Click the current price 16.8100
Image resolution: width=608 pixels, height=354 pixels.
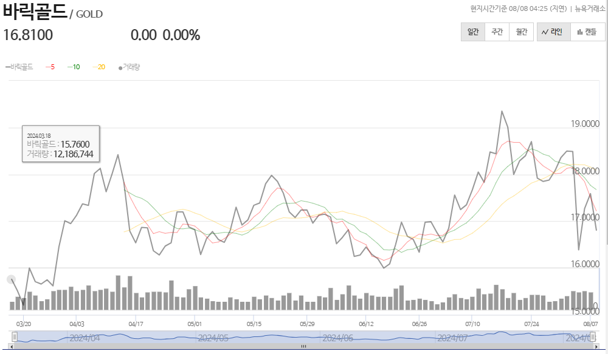[x=28, y=35]
